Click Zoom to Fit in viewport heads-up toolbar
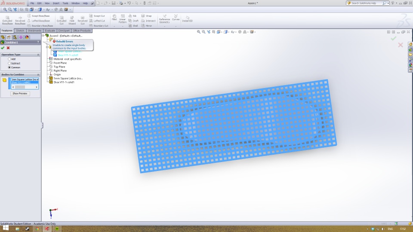The image size is (413, 232). pyautogui.click(x=199, y=32)
